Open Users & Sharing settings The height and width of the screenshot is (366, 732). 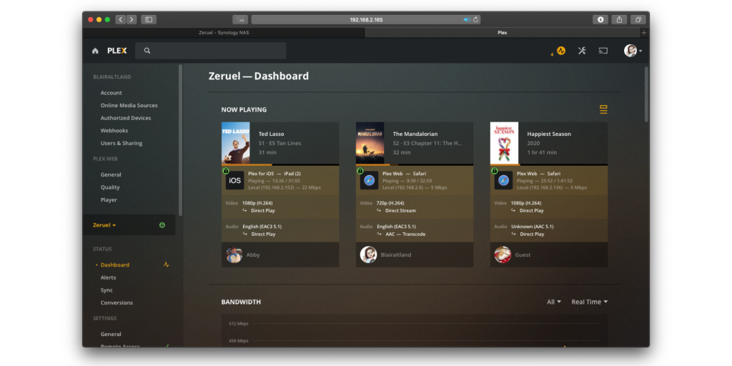tap(121, 143)
